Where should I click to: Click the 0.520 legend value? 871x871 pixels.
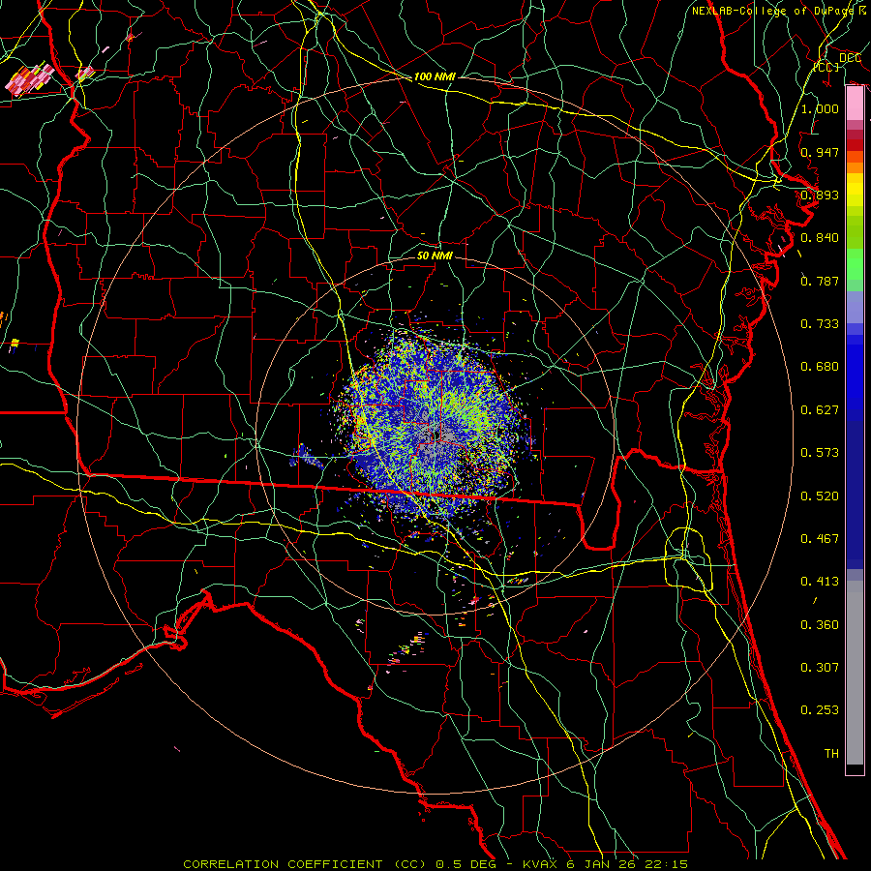(820, 496)
